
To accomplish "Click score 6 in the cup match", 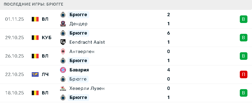I will point(169,33).
